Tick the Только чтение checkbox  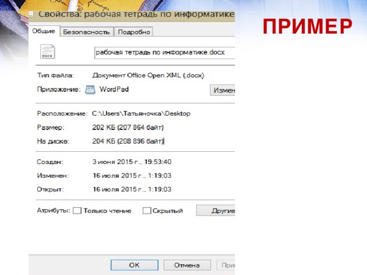point(77,211)
